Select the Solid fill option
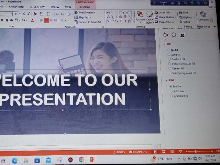 pyautogui.click(x=174, y=55)
